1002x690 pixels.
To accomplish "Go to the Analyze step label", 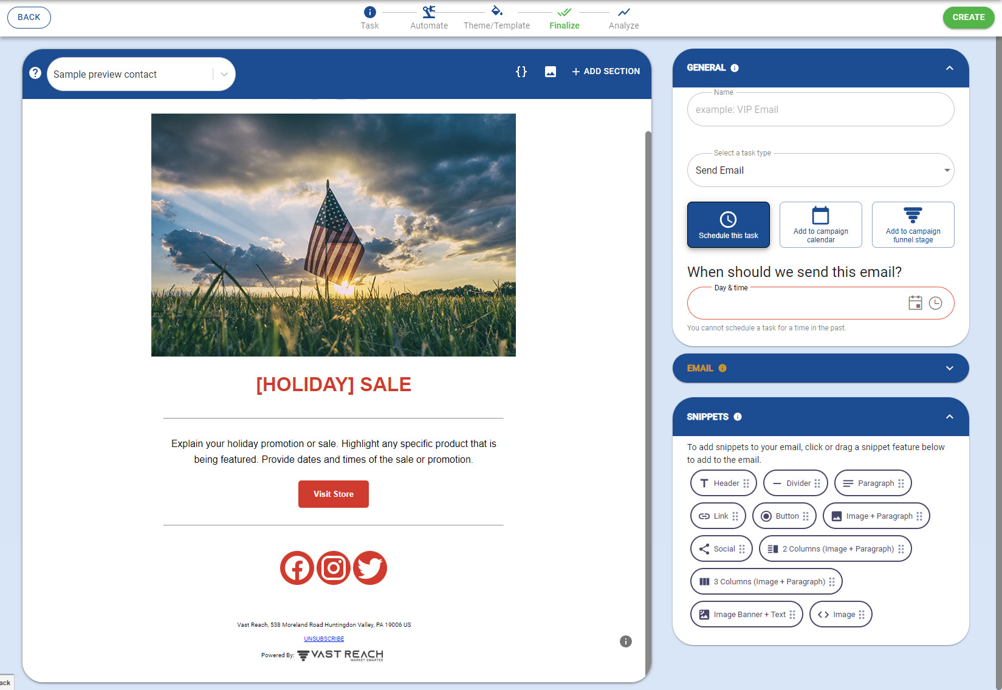I will coord(623,26).
